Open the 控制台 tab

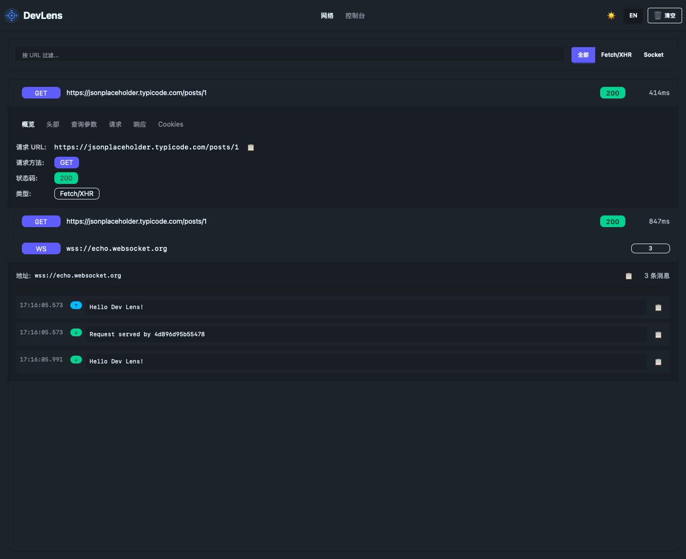click(355, 16)
